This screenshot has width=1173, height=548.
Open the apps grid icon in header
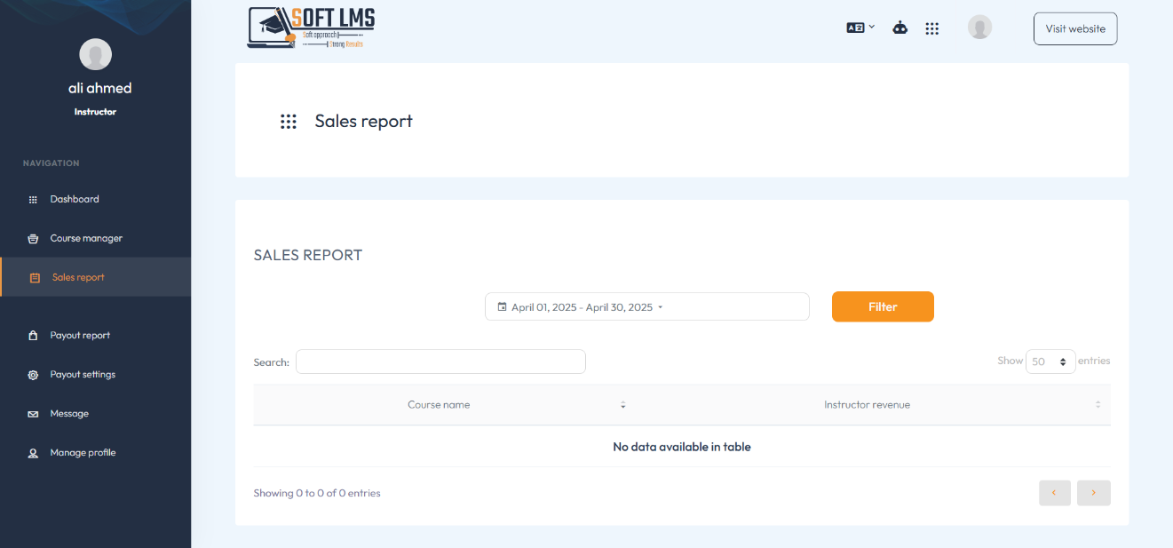pyautogui.click(x=931, y=28)
